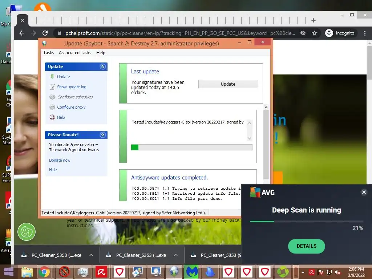The height and width of the screenshot is (279, 372).
Task: Click the Spybot status bar text
Action: click(x=124, y=213)
